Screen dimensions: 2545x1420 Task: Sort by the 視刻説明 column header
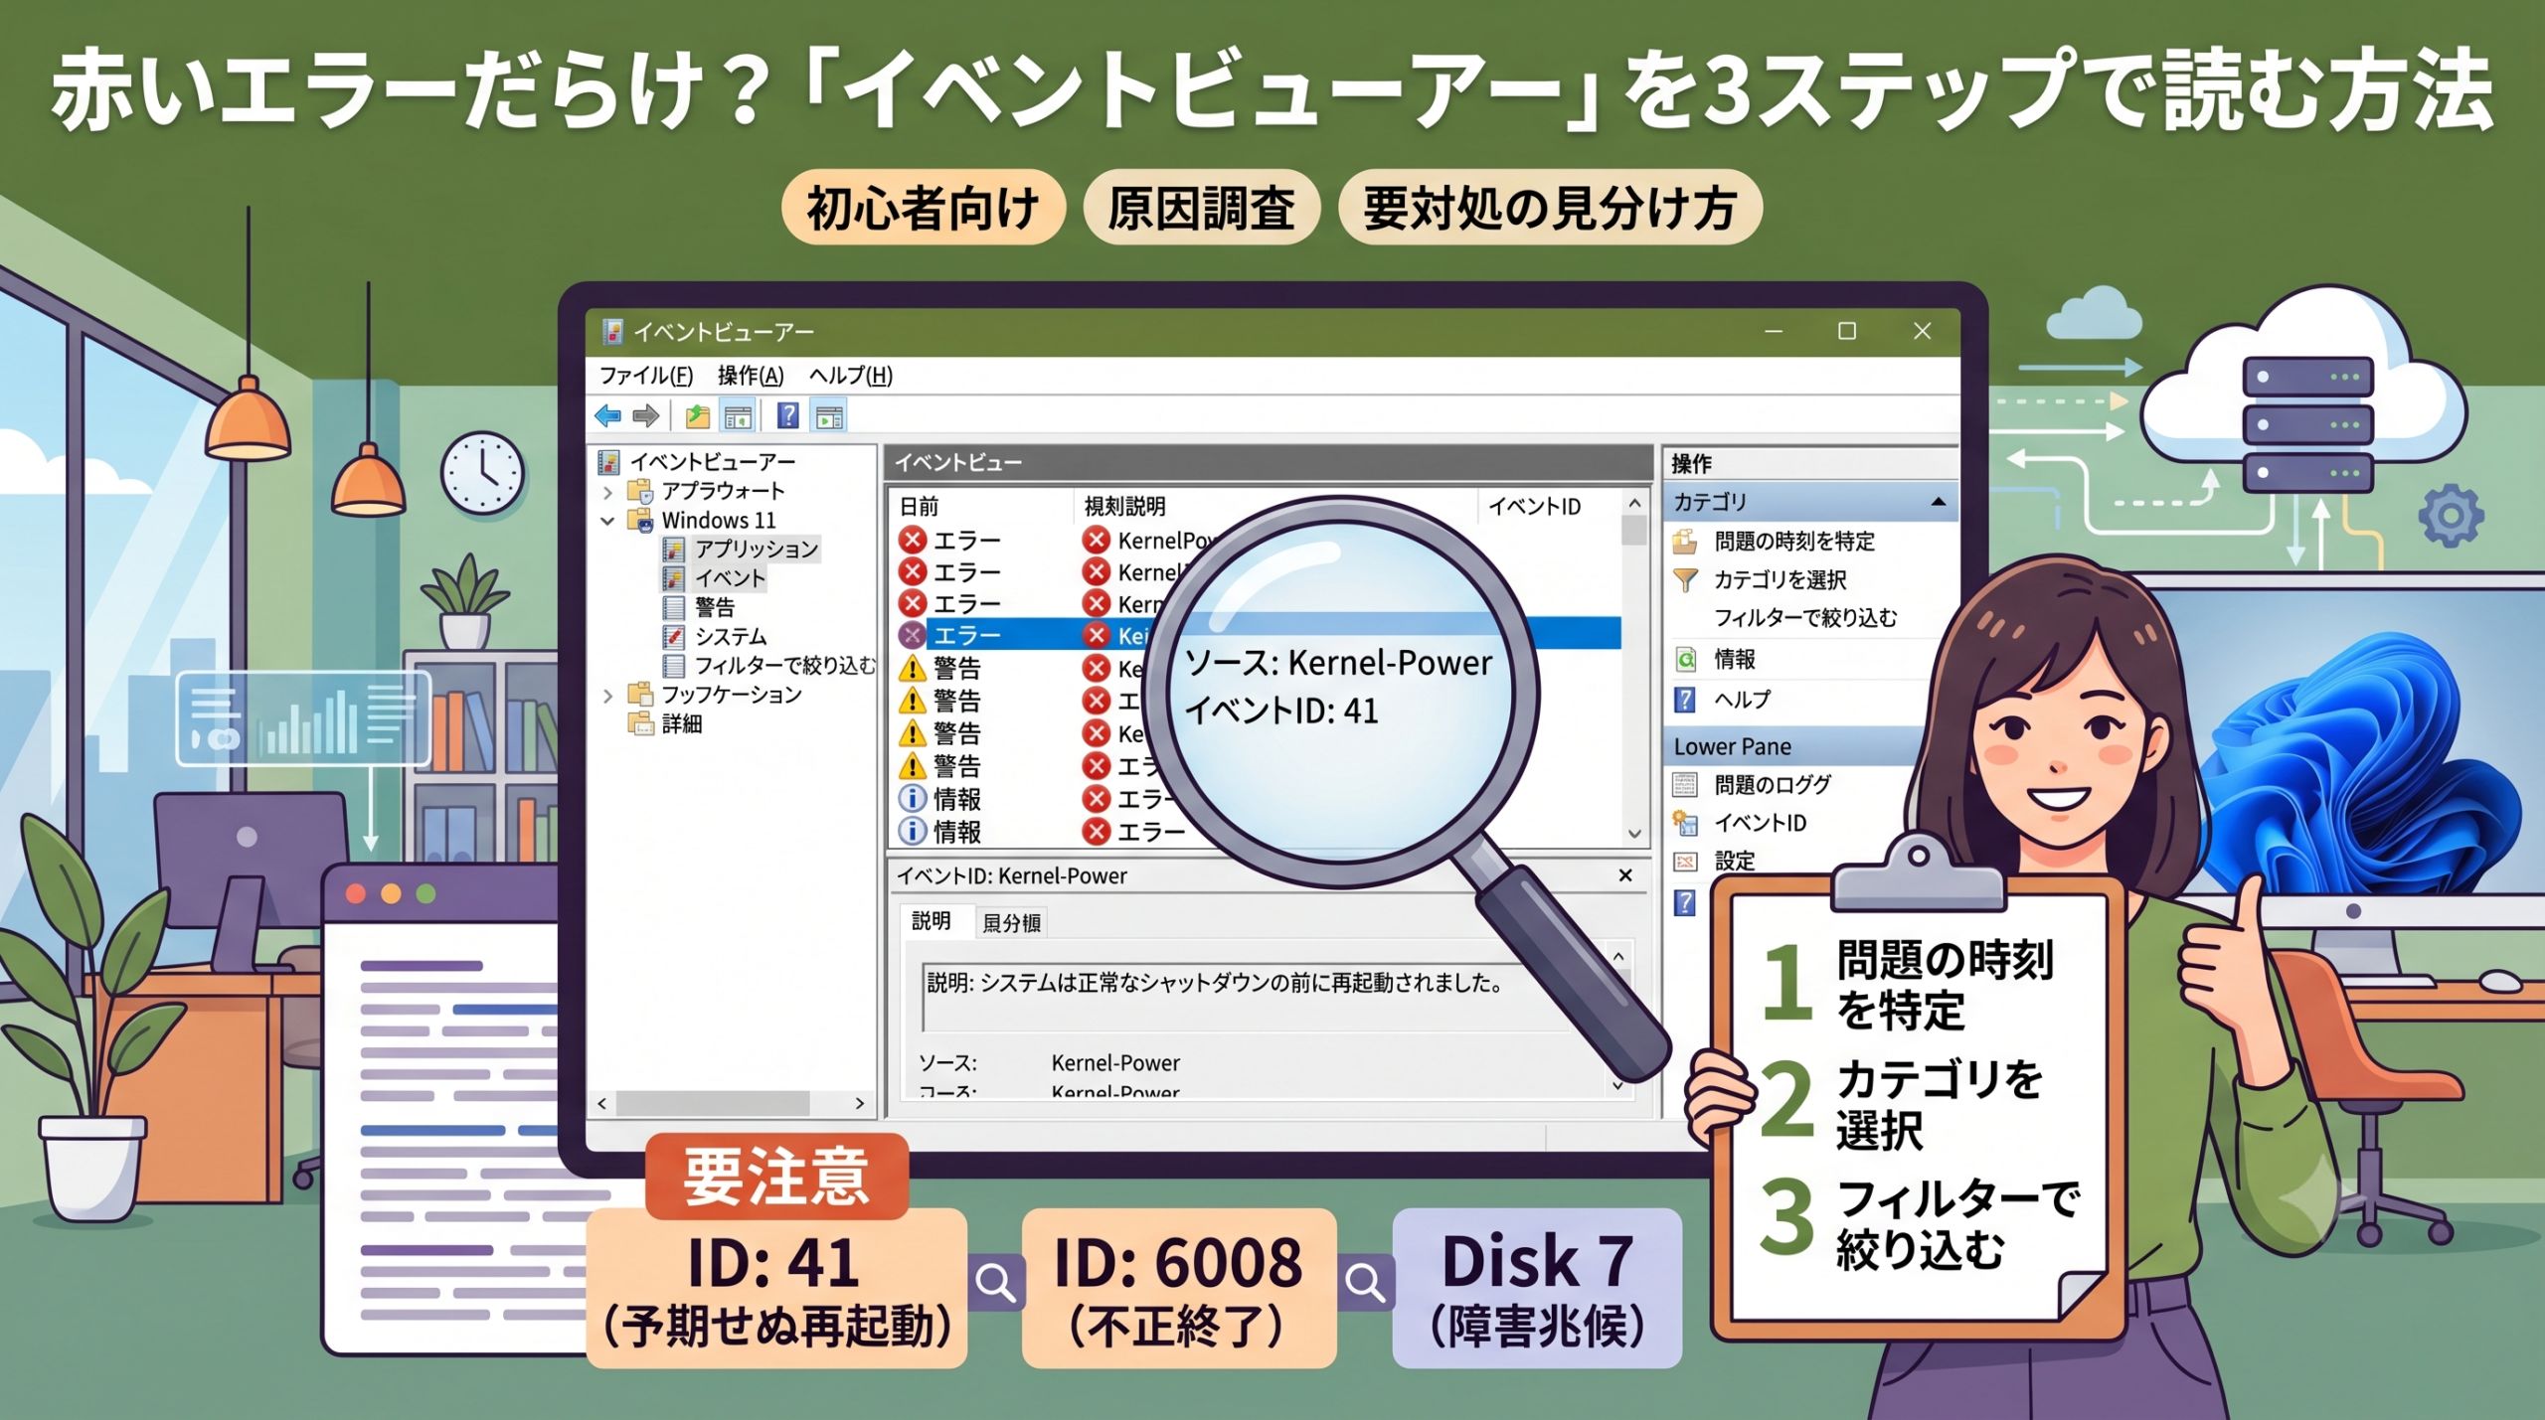tap(1124, 507)
